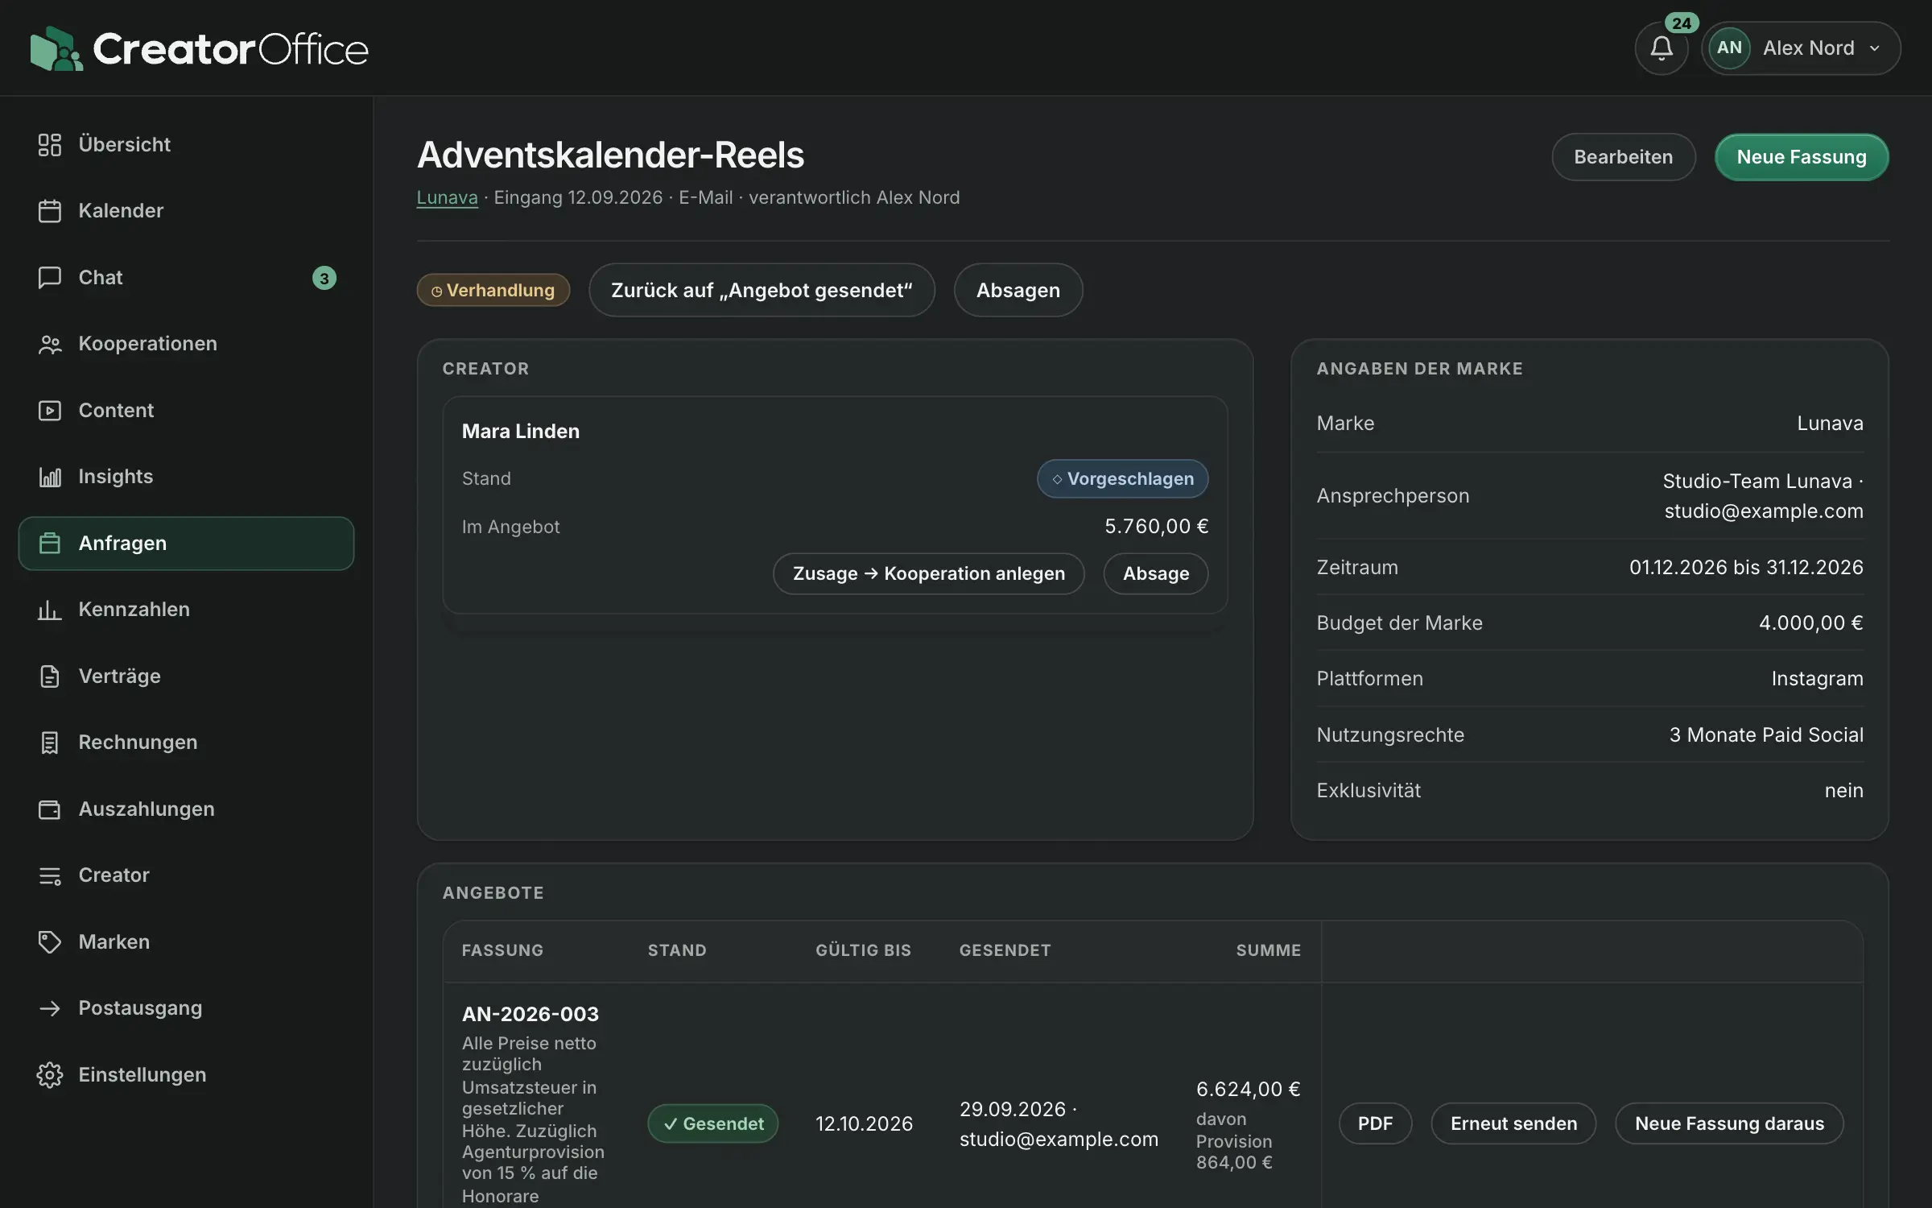The height and width of the screenshot is (1208, 1932).
Task: Open the notifications bell icon
Action: [x=1661, y=48]
